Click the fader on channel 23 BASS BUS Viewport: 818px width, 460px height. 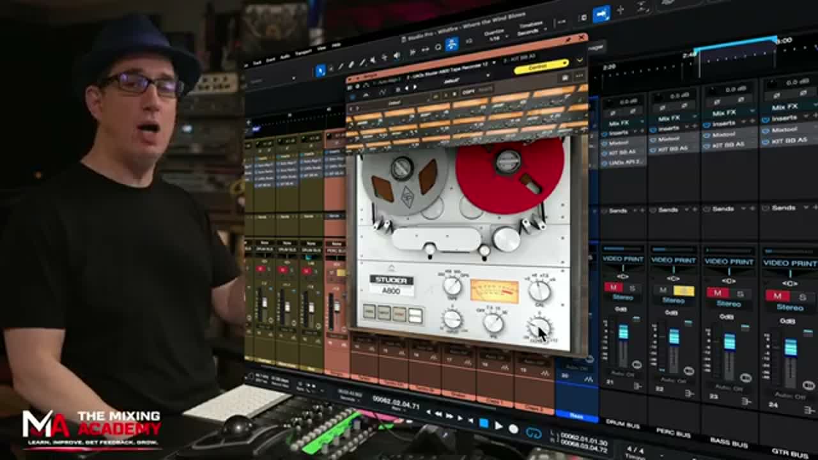[x=729, y=343]
